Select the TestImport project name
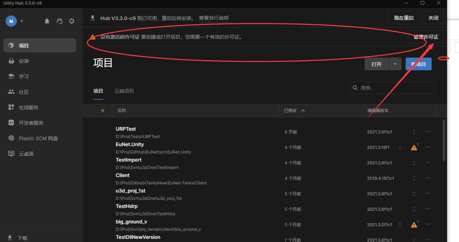Image resolution: width=459 pixels, height=242 pixels. tap(128, 160)
